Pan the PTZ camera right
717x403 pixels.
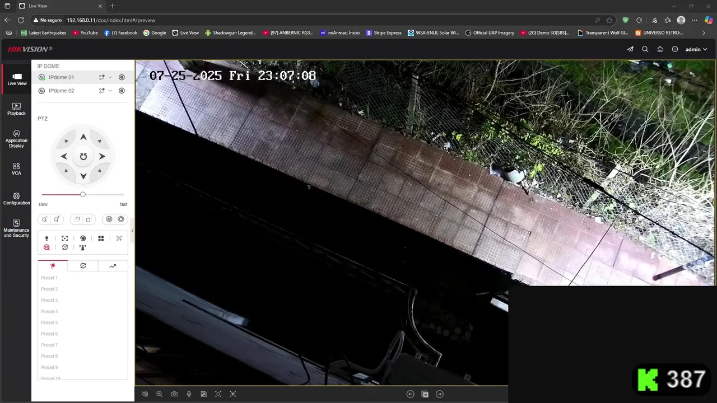click(102, 157)
